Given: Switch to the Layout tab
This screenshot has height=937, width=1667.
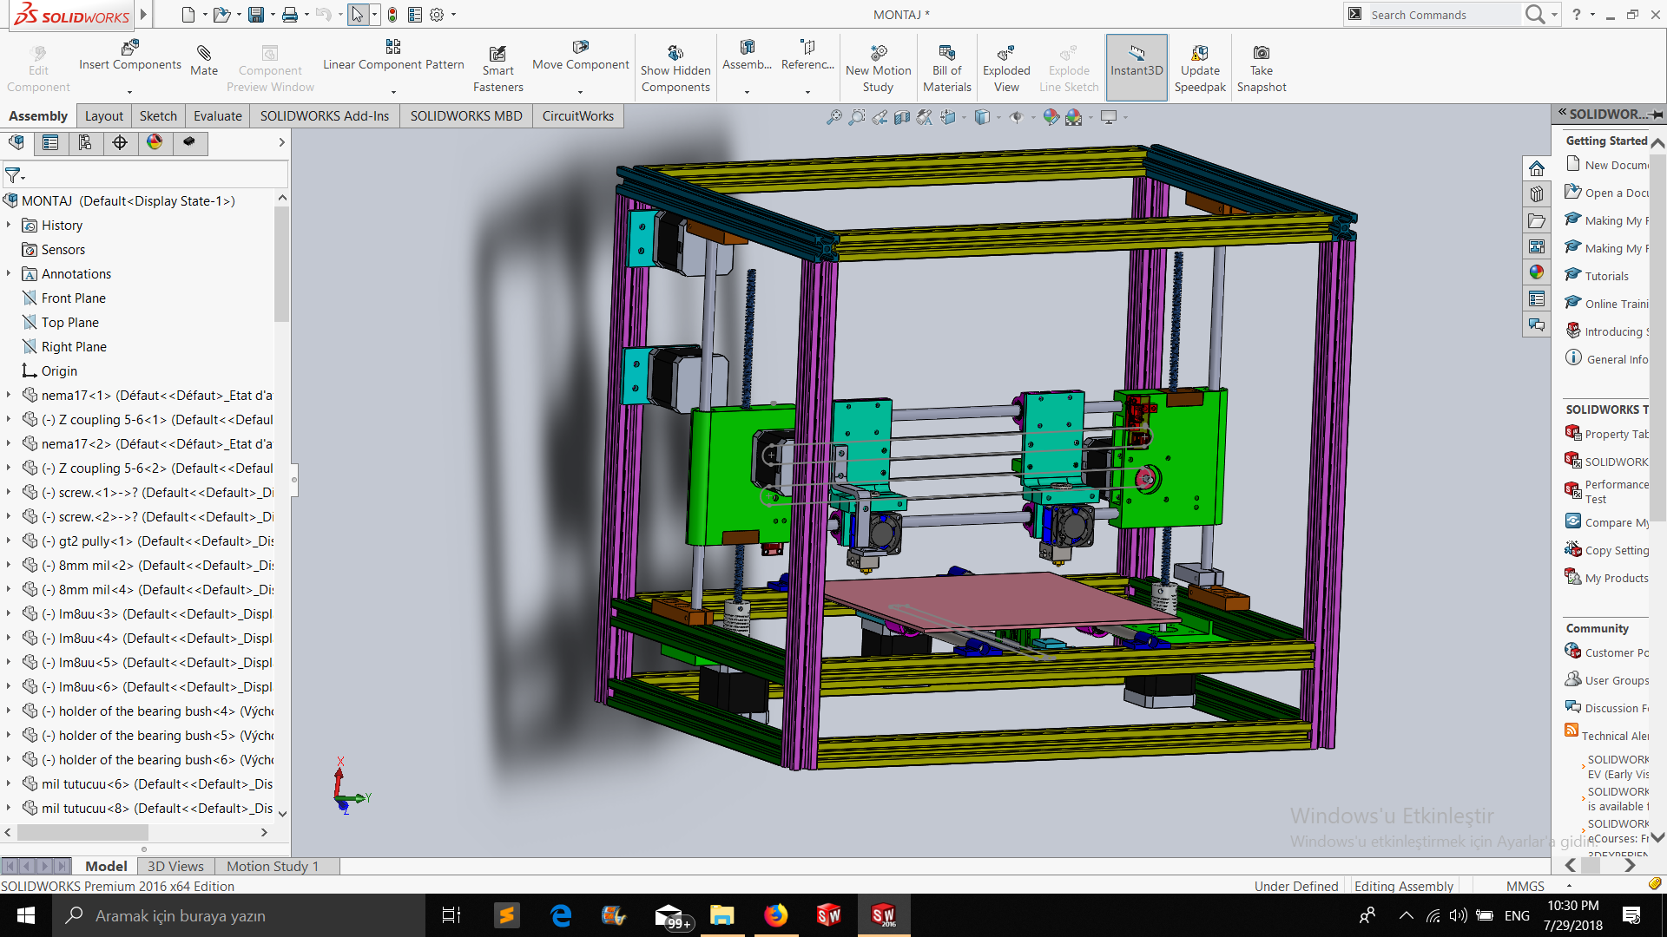Looking at the screenshot, I should pyautogui.click(x=104, y=115).
